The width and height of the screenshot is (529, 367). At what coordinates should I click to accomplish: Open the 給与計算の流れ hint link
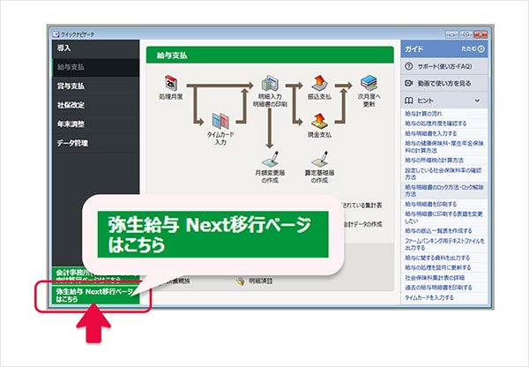[423, 114]
